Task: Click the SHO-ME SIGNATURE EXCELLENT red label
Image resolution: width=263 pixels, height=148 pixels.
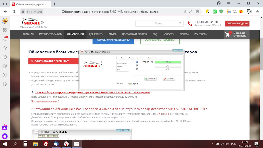Action: click(x=54, y=61)
